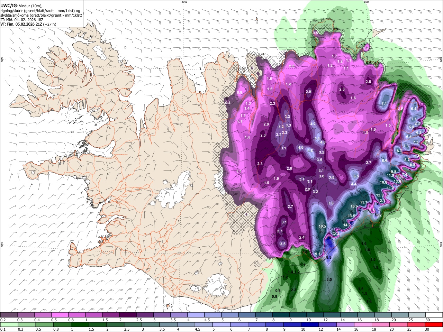443x332 pixels.
Task: Select the bright pink 0.5 swatch in top legend
Action: click(60, 315)
